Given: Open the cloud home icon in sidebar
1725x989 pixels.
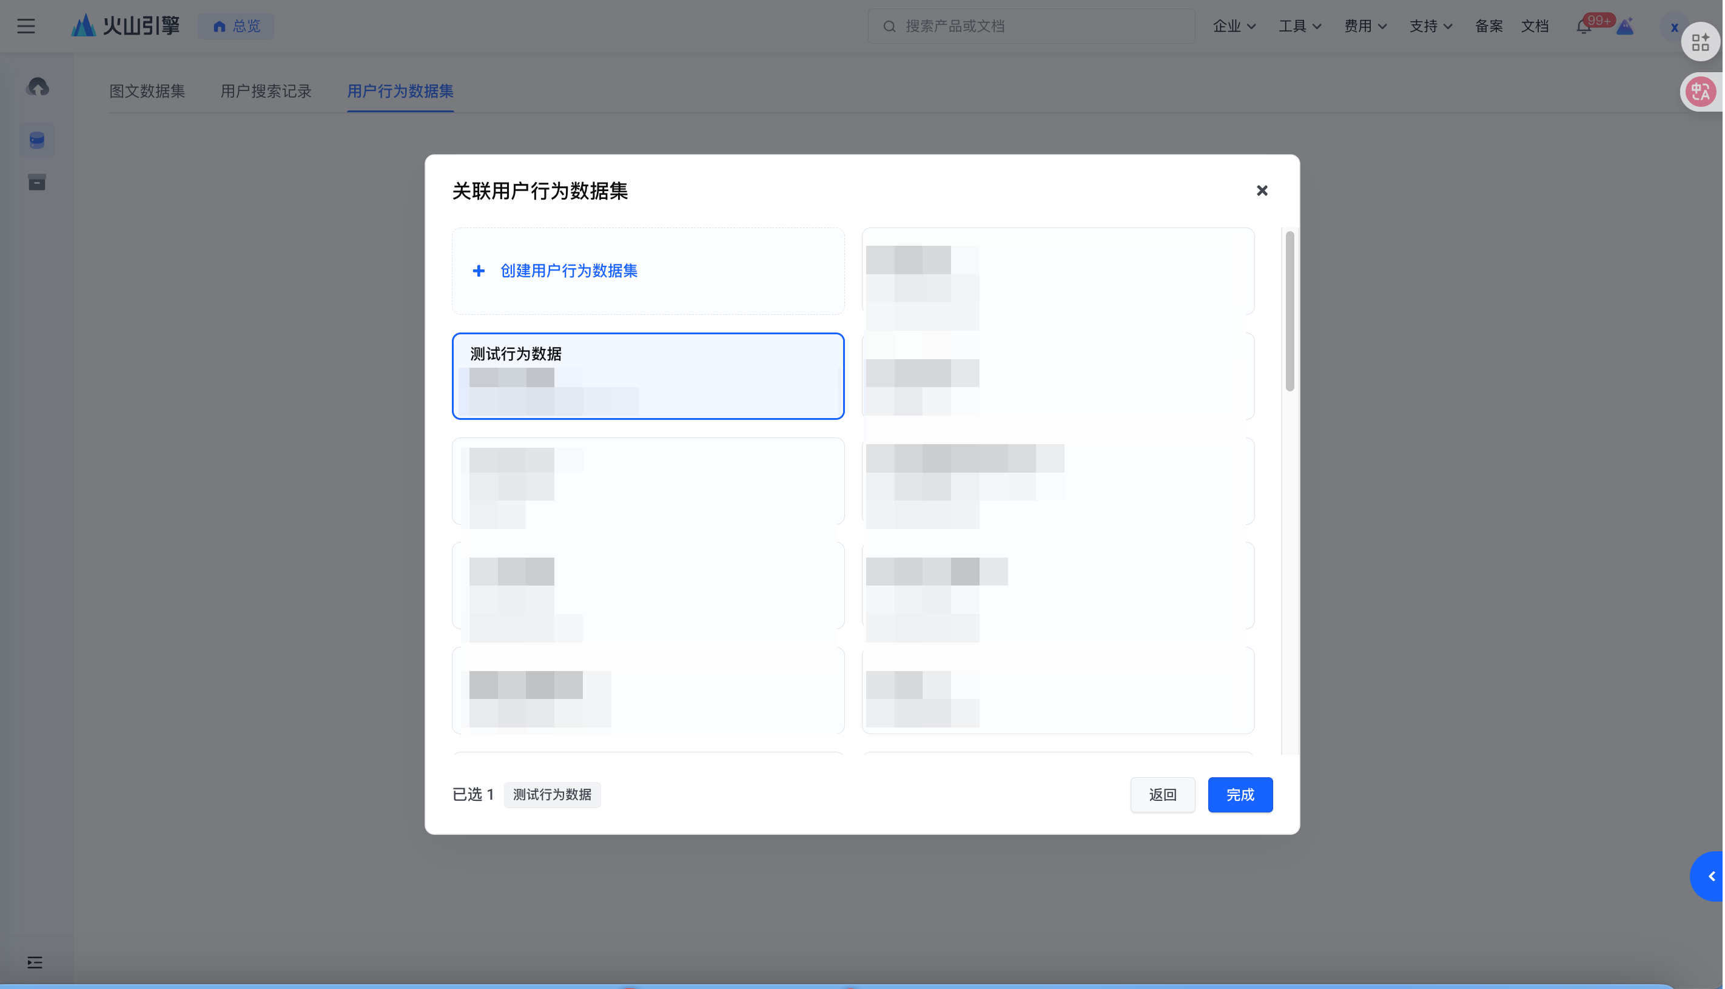Looking at the screenshot, I should (x=38, y=87).
